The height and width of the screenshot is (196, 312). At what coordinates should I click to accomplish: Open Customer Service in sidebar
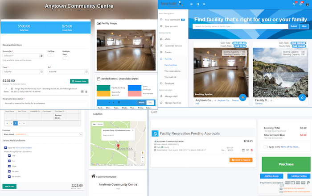point(173,46)
